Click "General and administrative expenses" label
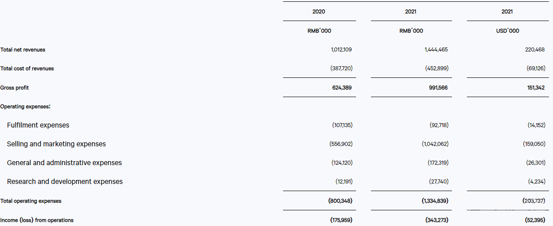Image resolution: width=553 pixels, height=226 pixels. [x=64, y=163]
